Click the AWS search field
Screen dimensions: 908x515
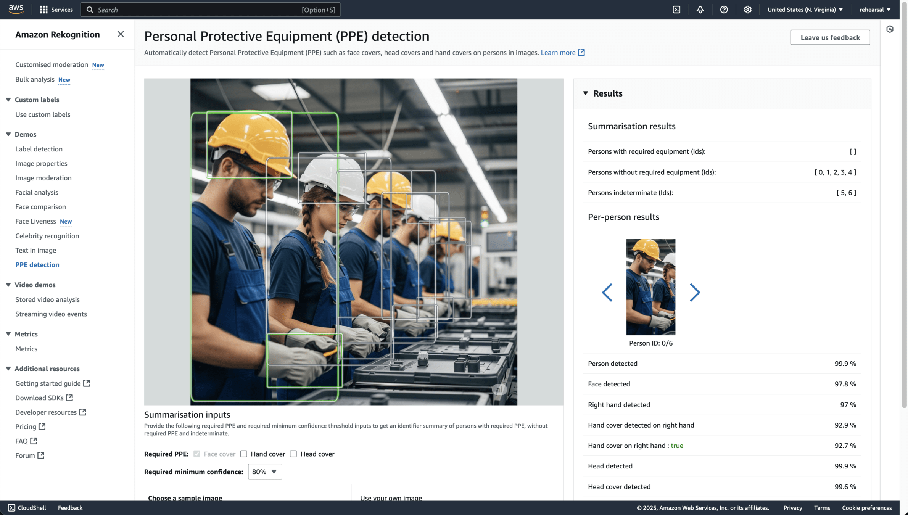(210, 10)
